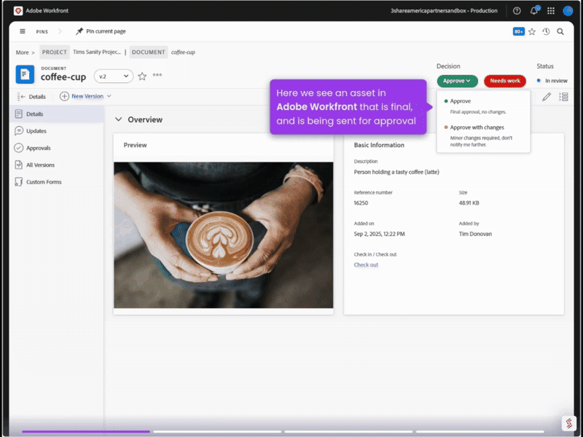The height and width of the screenshot is (437, 583).
Task: Open the v.2 version dropdown
Action: [x=114, y=76]
